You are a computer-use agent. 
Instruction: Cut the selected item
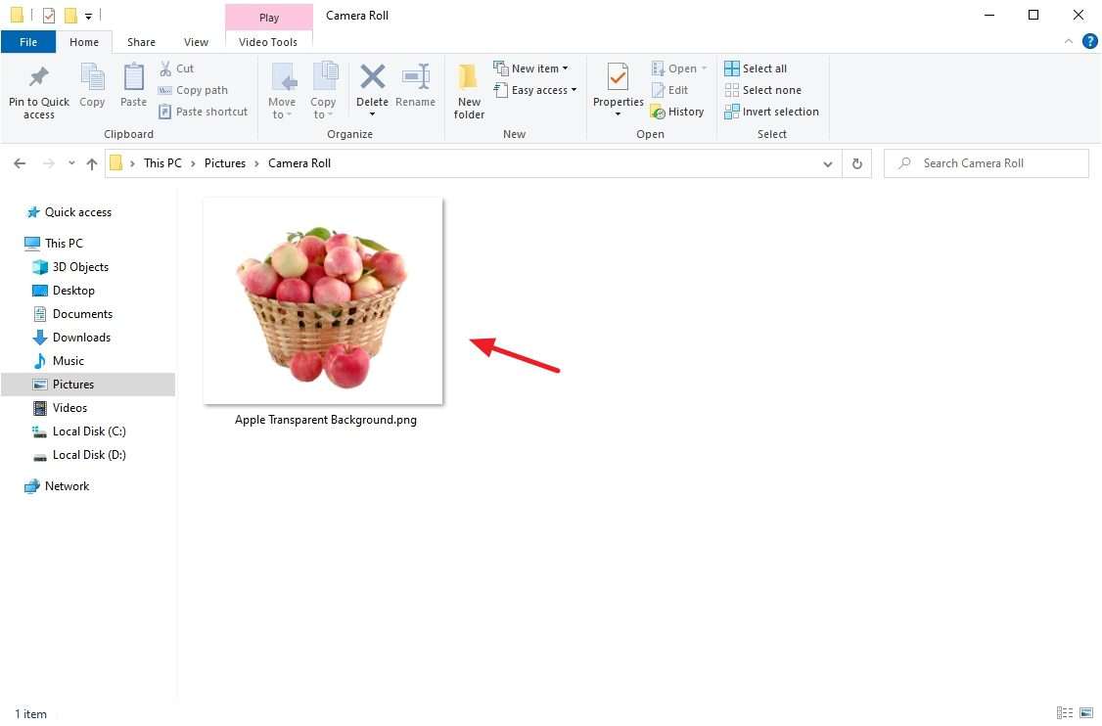(x=176, y=68)
